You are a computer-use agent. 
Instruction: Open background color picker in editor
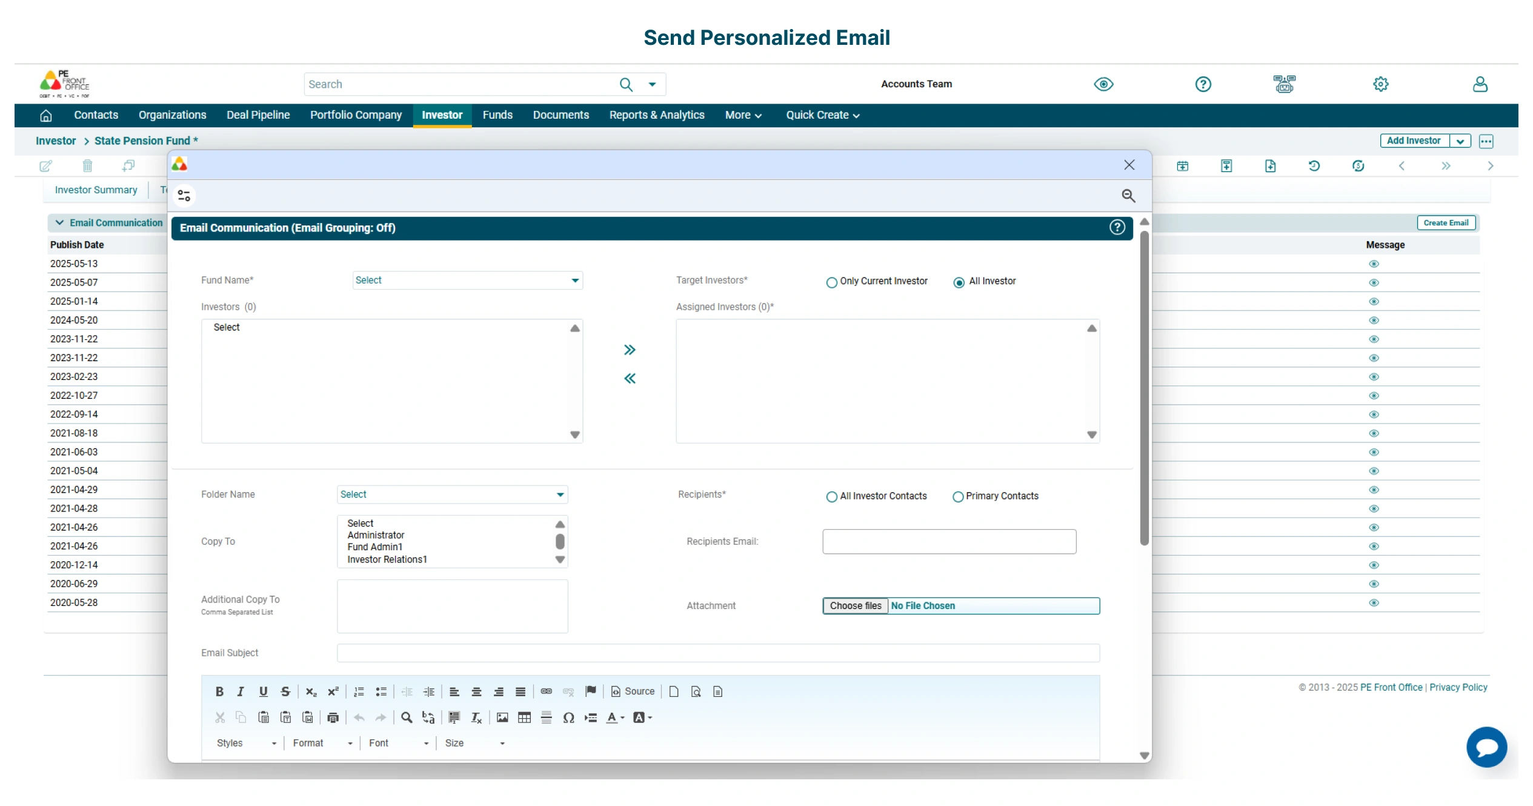[x=642, y=718]
